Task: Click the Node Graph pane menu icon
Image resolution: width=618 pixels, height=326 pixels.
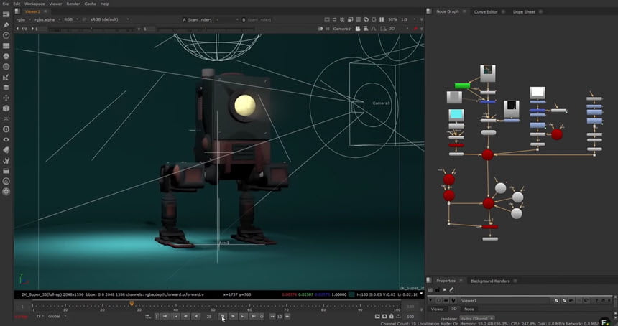Action: click(x=429, y=11)
